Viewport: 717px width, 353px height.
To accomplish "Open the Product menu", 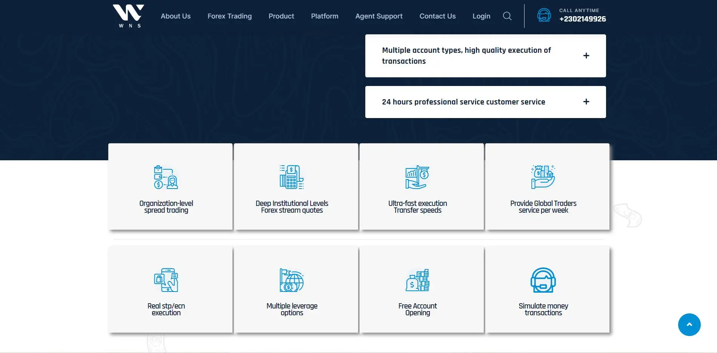I will click(x=281, y=16).
